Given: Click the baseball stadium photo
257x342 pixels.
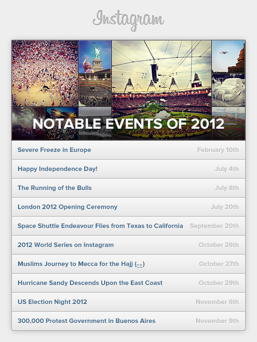Looking at the screenshot, I should (228, 123).
